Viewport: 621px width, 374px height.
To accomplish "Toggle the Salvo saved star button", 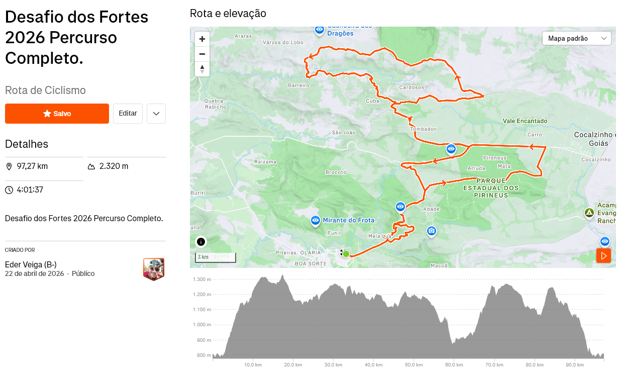I will point(57,114).
